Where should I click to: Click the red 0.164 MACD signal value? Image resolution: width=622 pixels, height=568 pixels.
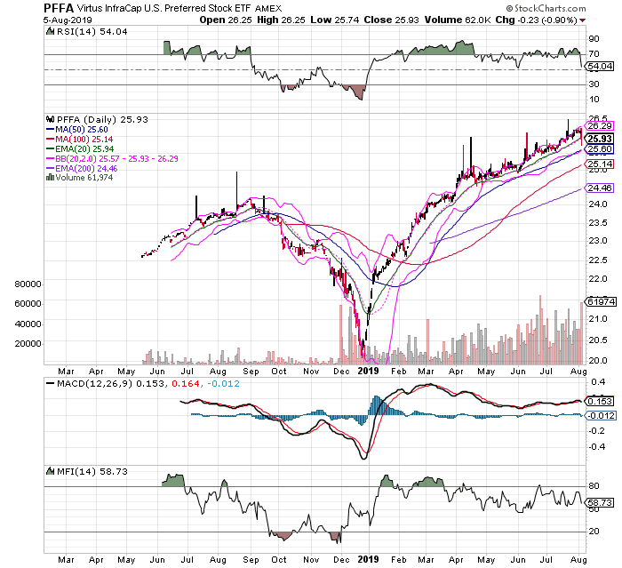click(185, 384)
